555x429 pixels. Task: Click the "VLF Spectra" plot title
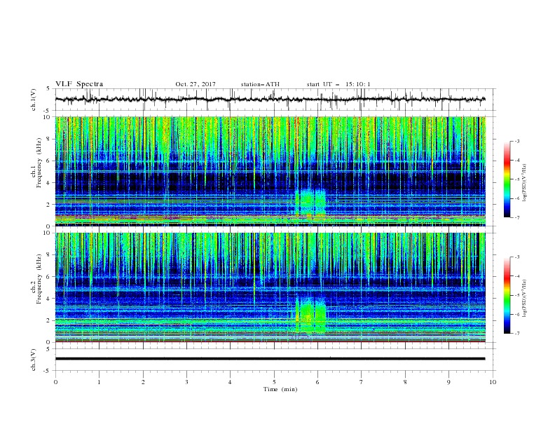pyautogui.click(x=79, y=84)
